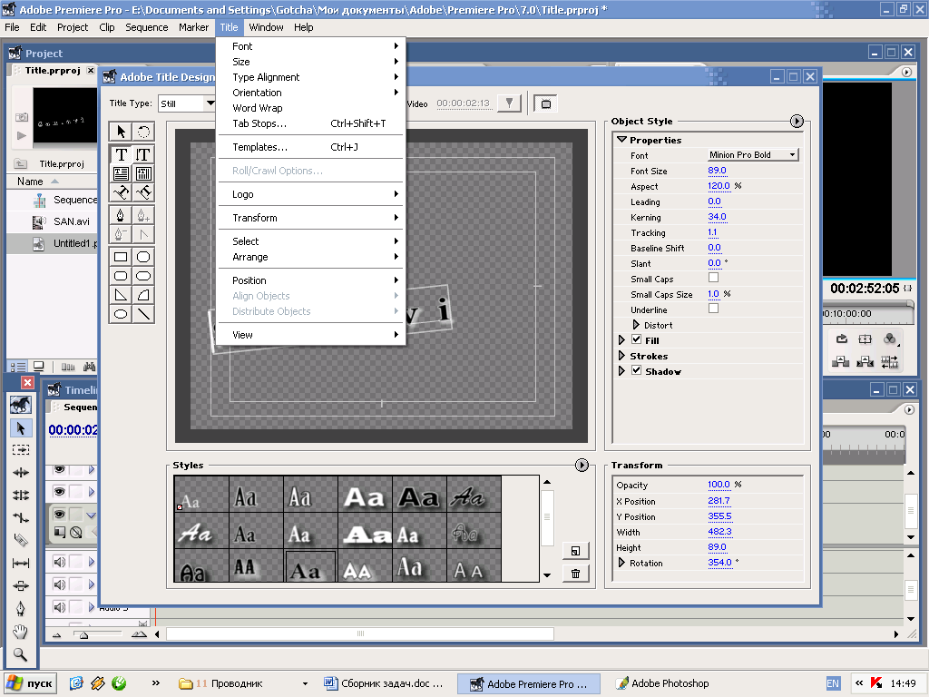Viewport: 929px width, 697px height.
Task: Mute the Audio 3 track speaker
Action: point(59,607)
